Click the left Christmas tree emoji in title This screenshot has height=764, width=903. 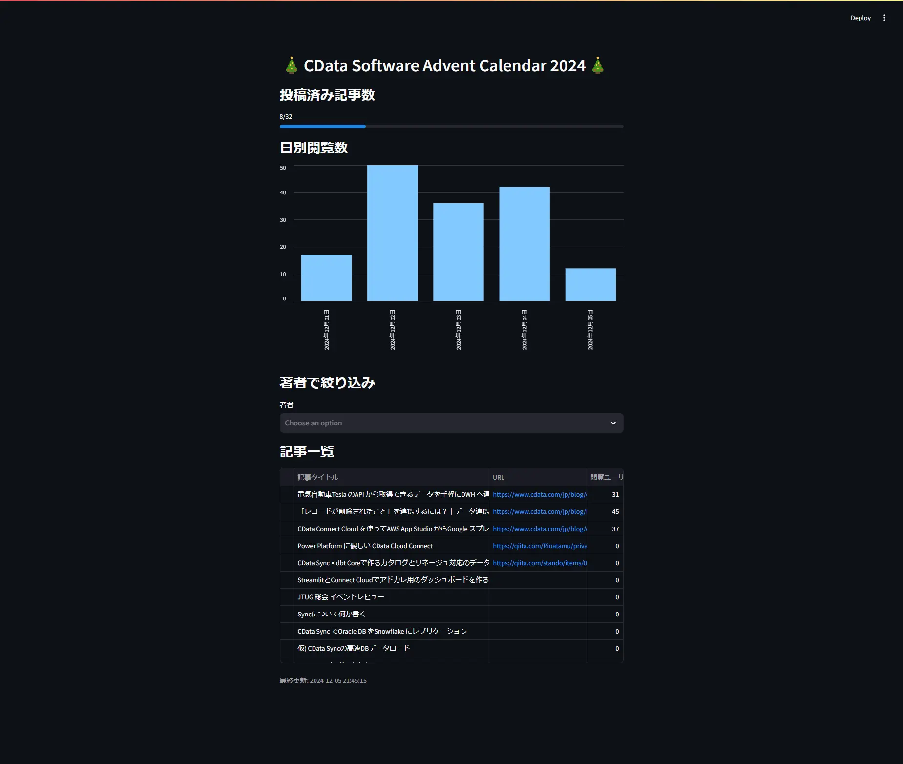coord(292,65)
